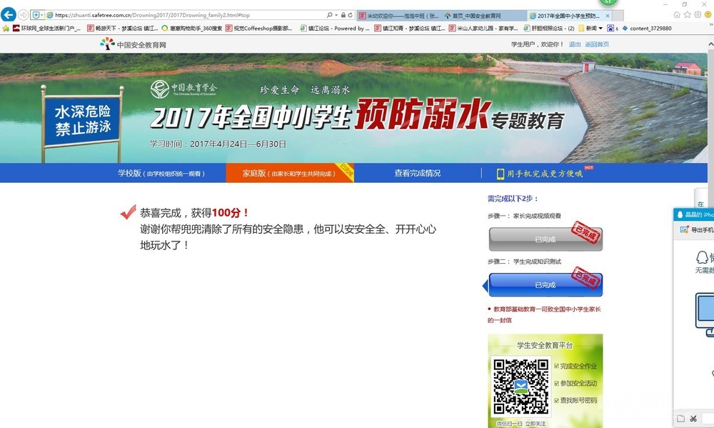Click the browser back arrow button
714x428 pixels.
coord(9,15)
